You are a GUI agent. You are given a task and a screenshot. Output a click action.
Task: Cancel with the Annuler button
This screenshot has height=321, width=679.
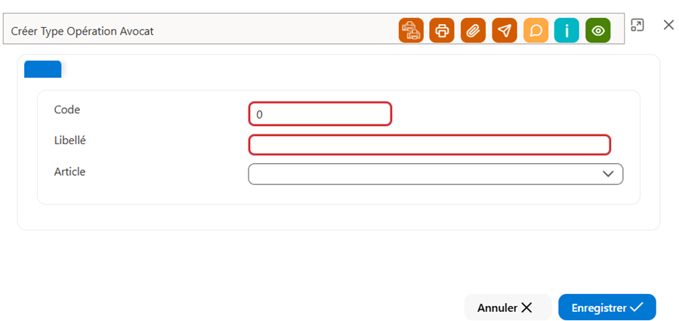coord(508,307)
